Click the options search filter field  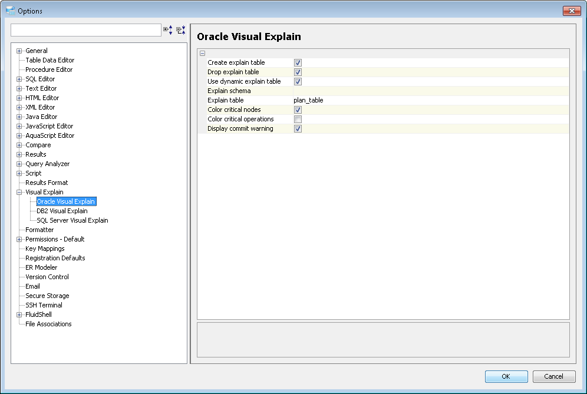coord(86,30)
